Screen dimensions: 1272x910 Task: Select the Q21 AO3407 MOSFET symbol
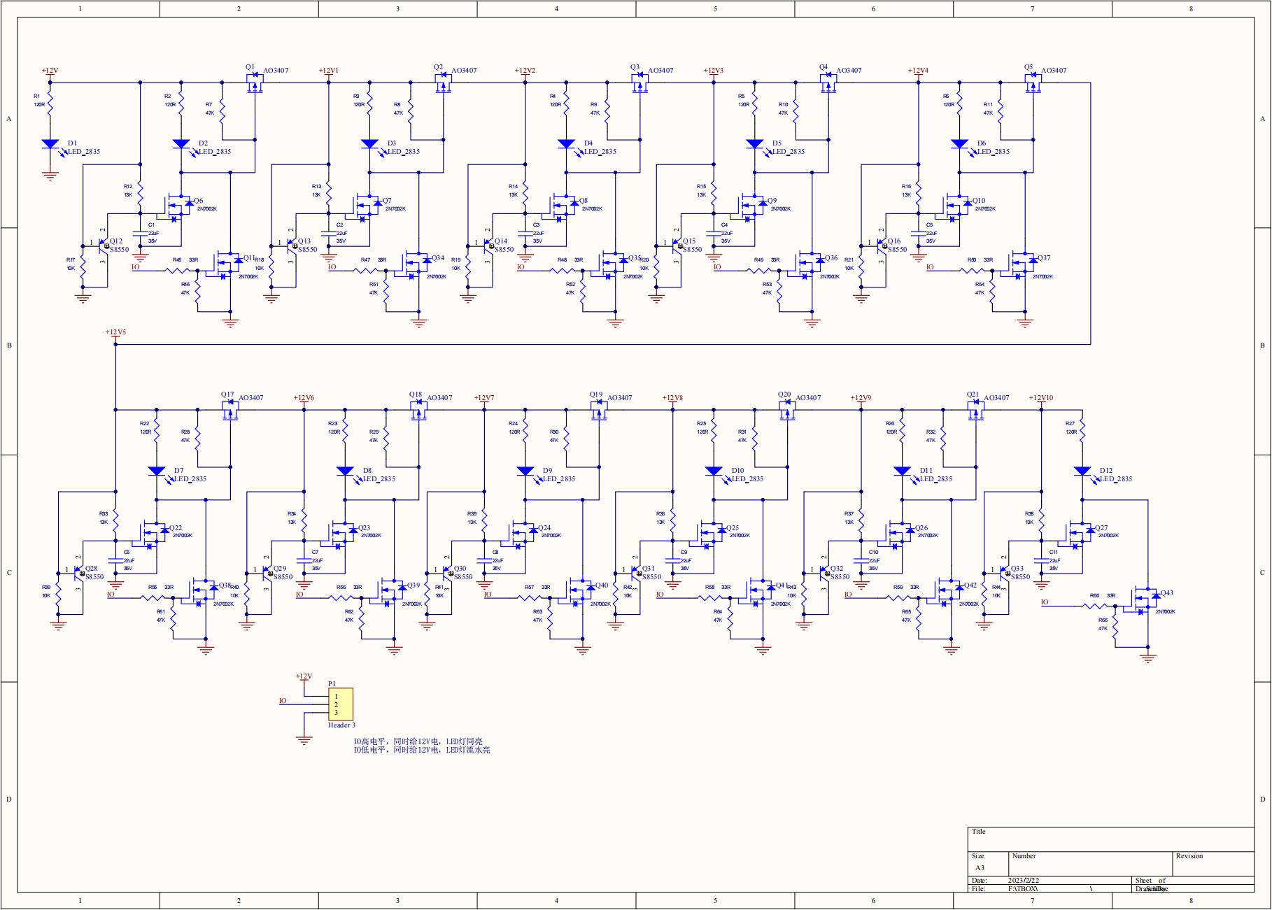point(975,411)
